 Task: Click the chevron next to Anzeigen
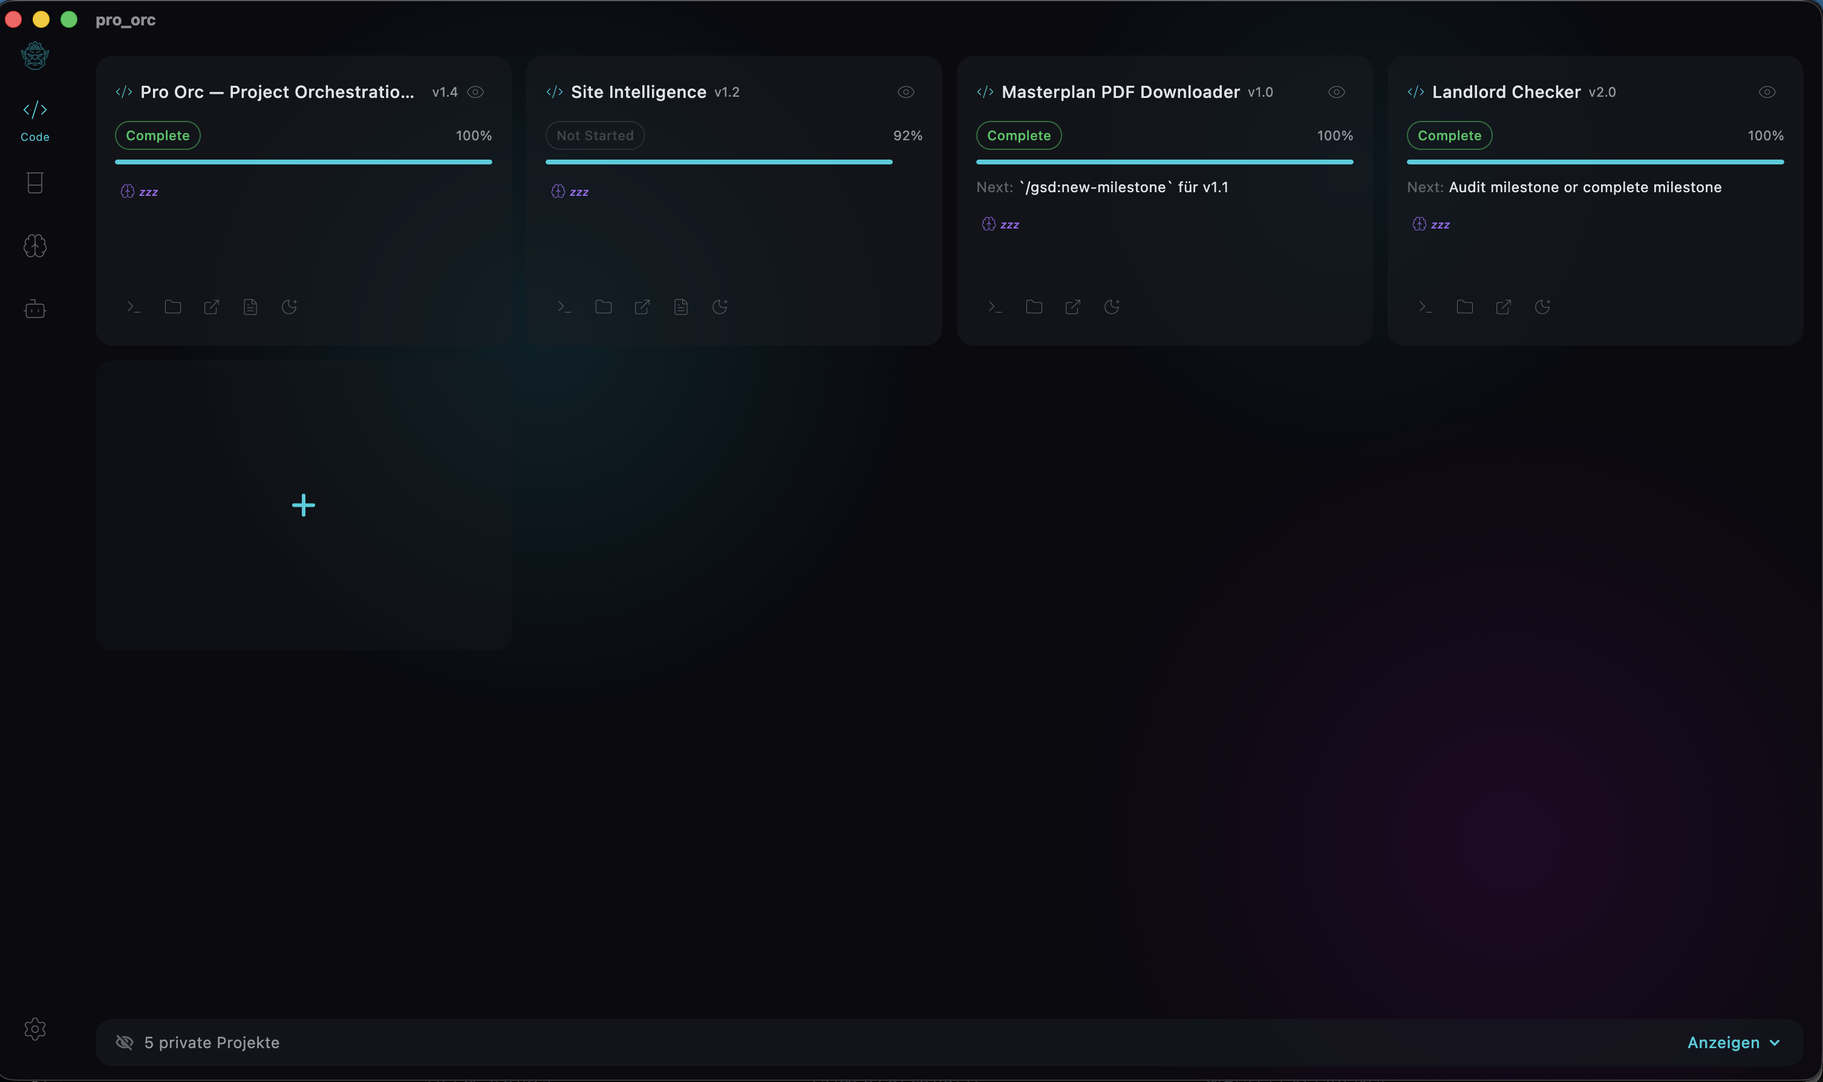pyautogui.click(x=1775, y=1043)
